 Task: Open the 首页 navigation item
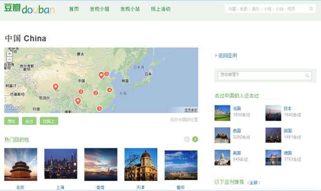pos(74,9)
